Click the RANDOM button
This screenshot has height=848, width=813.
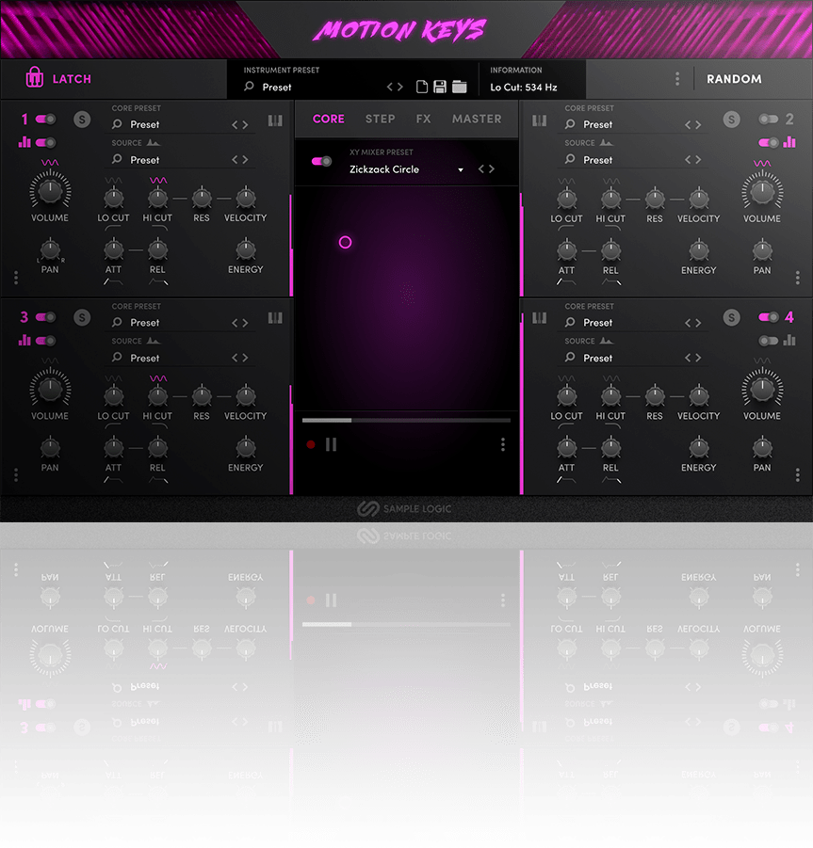(734, 79)
